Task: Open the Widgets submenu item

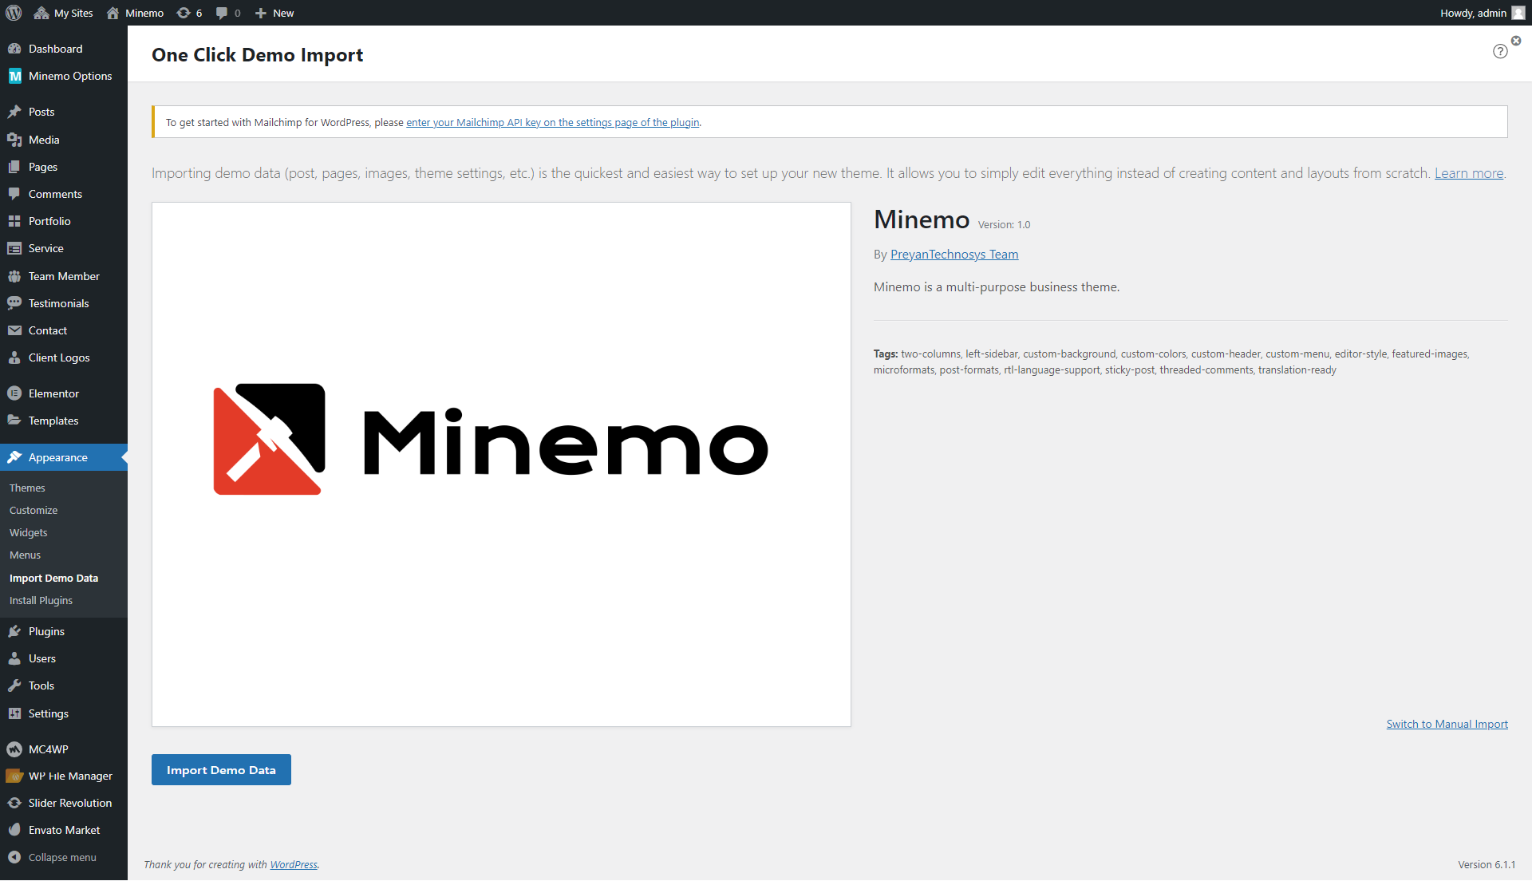Action: [x=29, y=532]
